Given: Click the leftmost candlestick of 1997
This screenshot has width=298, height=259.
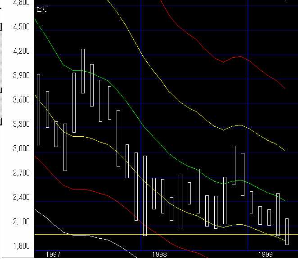Looking at the screenshot, I should (38, 109).
